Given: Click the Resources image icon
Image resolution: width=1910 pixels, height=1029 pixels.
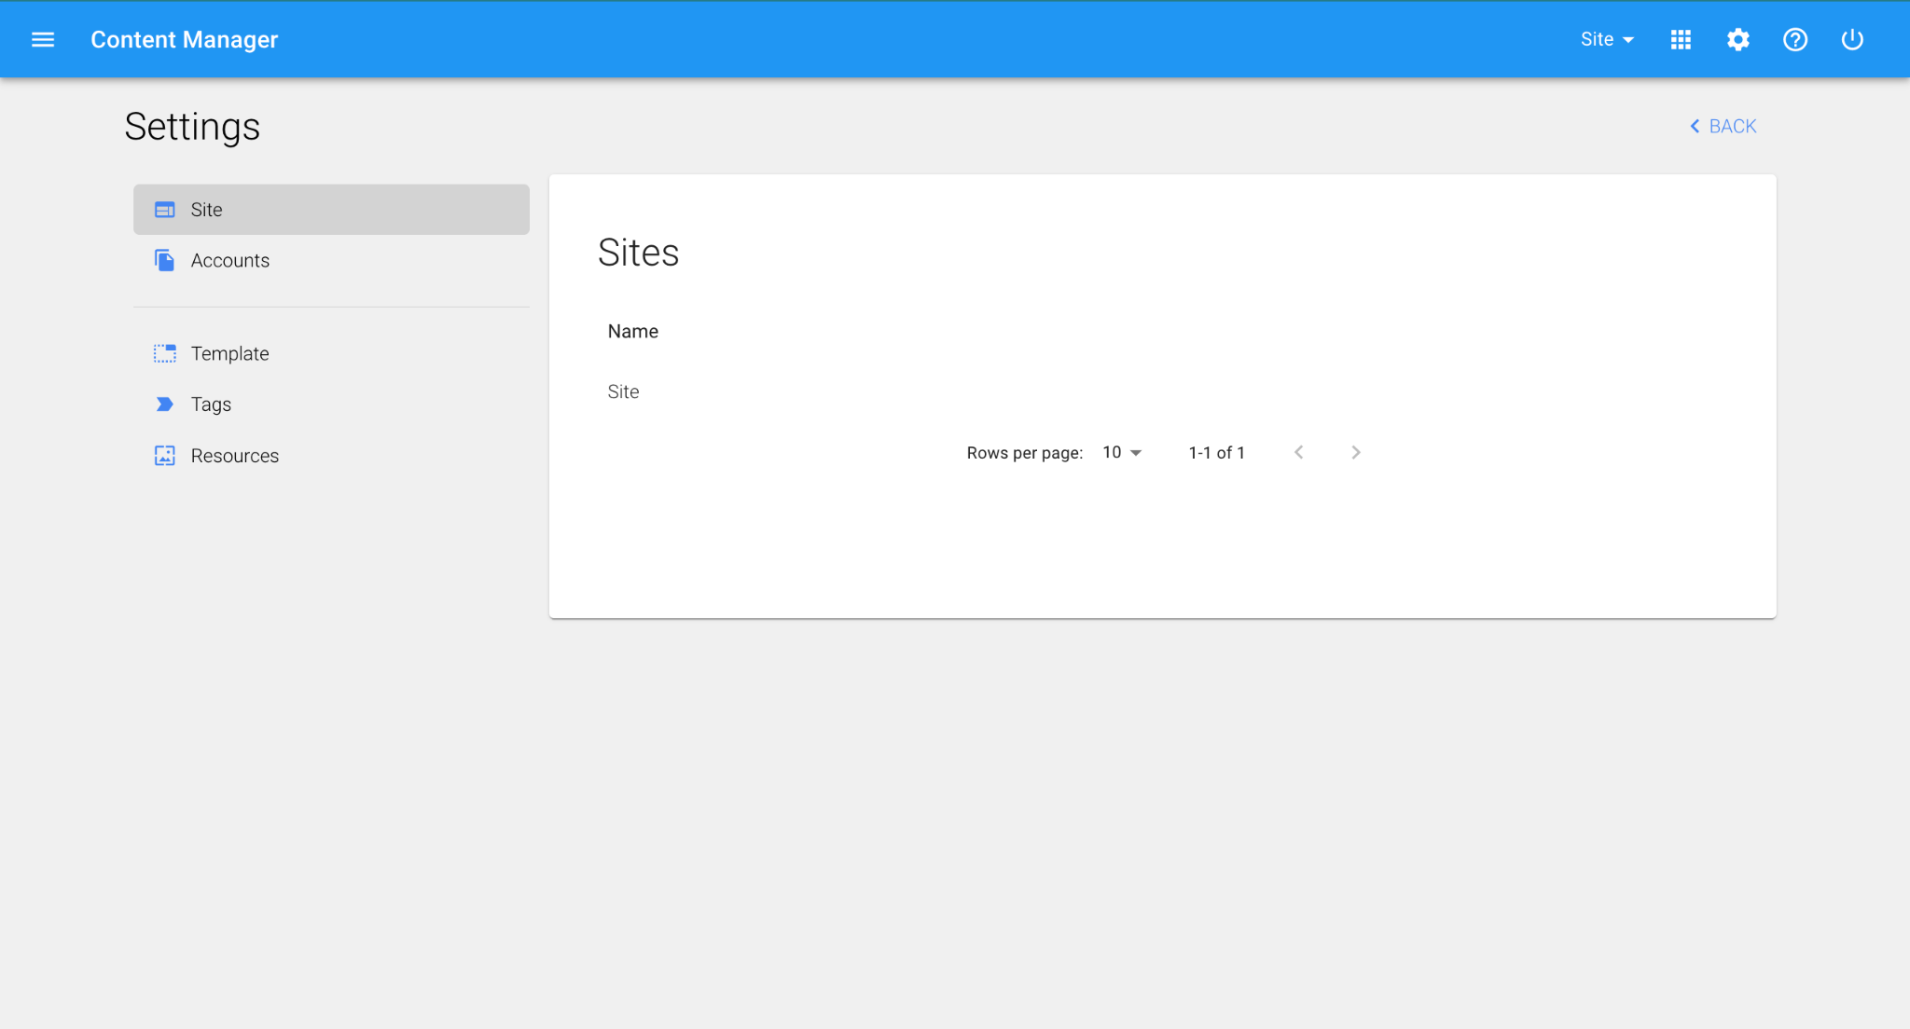Looking at the screenshot, I should point(165,456).
